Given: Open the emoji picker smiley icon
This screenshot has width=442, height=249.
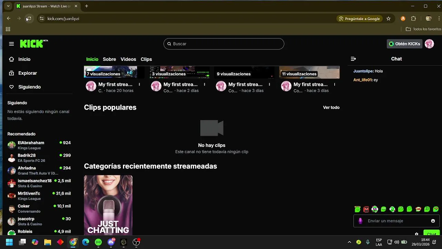Looking at the screenshot, I should coord(433,221).
